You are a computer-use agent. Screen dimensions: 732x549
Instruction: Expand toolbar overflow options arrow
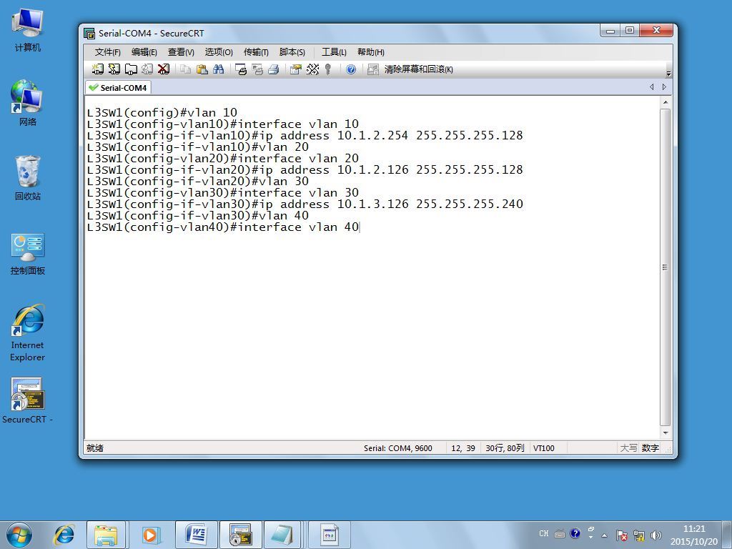point(668,74)
